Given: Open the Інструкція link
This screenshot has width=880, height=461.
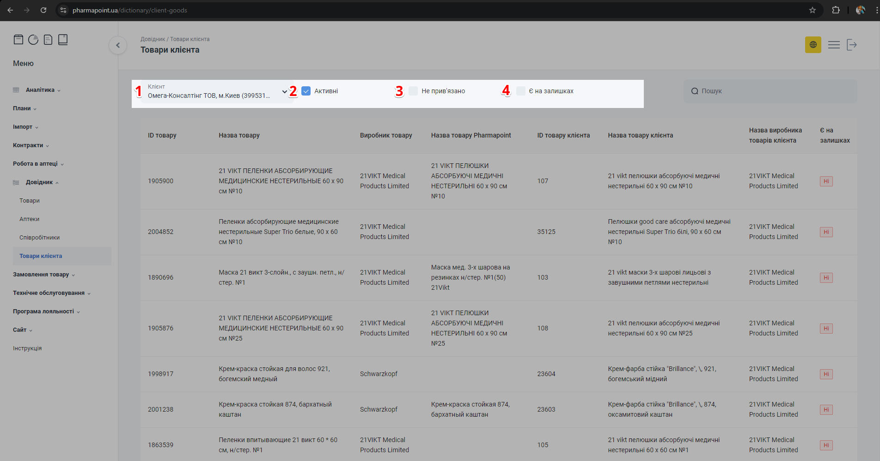Looking at the screenshot, I should [27, 348].
